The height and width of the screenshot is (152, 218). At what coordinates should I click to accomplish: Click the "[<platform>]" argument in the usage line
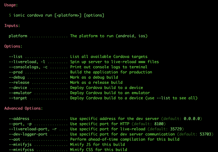tap(68, 15)
